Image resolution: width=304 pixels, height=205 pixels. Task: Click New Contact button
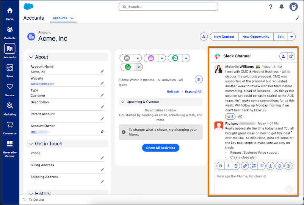224,37
